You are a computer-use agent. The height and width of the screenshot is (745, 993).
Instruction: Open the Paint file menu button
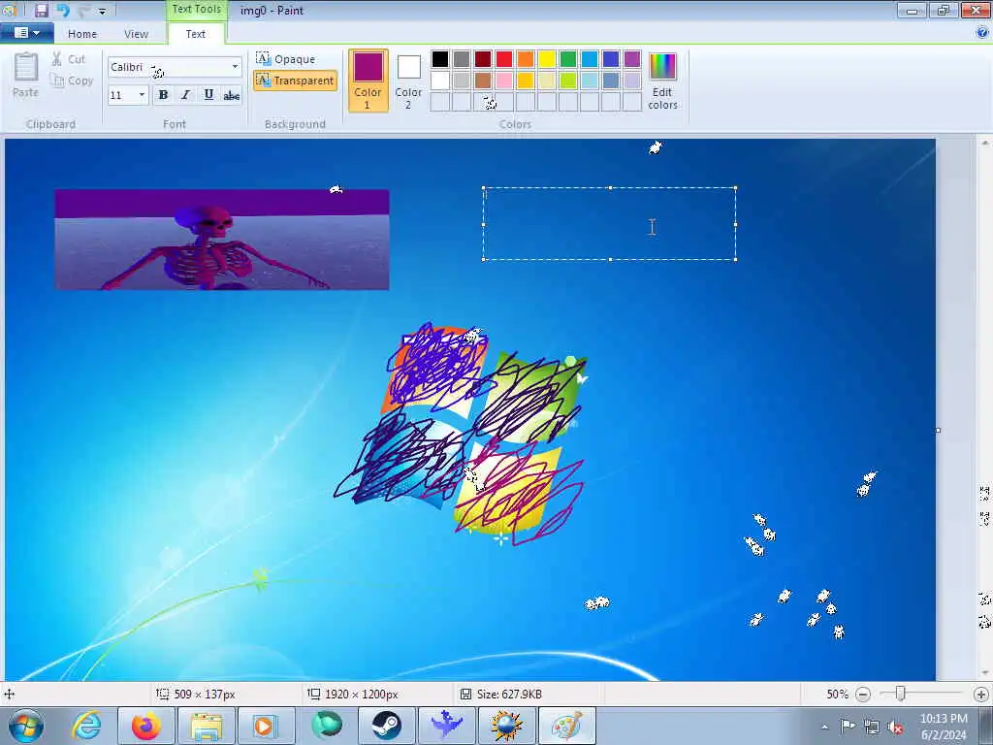tap(26, 33)
